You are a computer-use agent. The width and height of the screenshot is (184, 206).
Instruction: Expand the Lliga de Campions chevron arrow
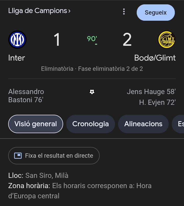[69, 11]
